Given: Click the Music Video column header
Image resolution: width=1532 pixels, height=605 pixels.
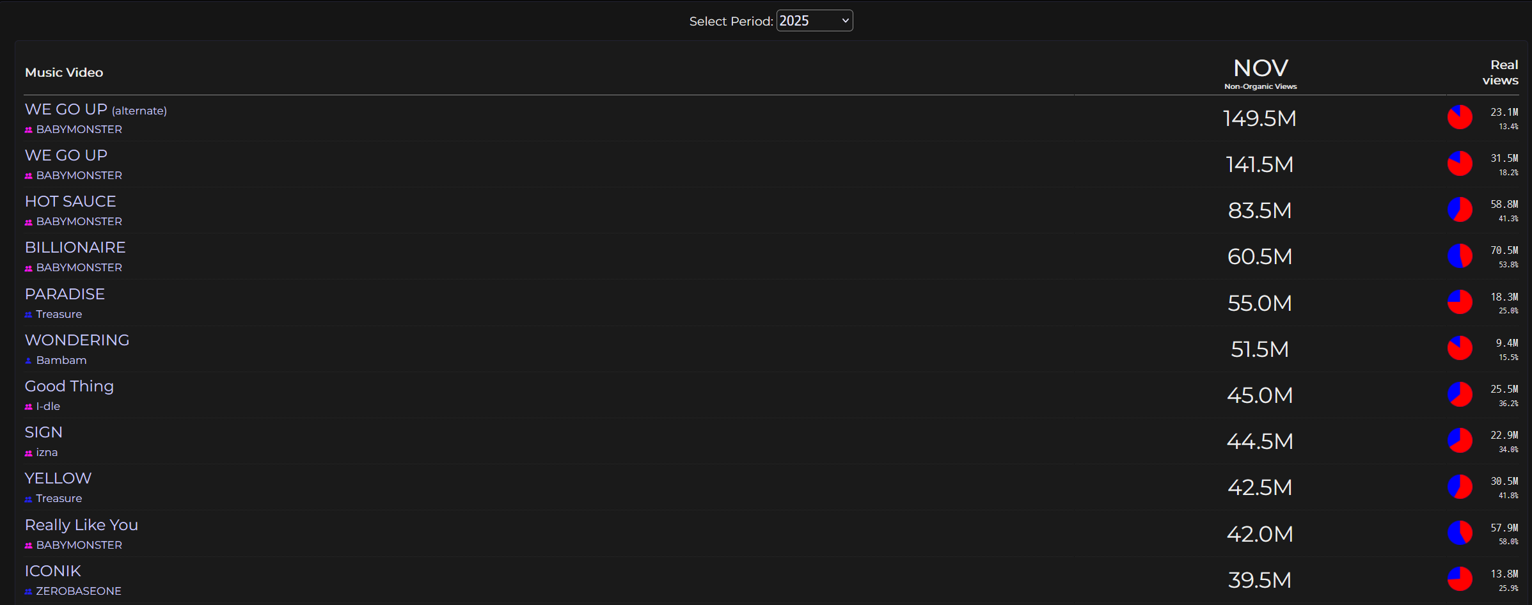Looking at the screenshot, I should (x=64, y=72).
